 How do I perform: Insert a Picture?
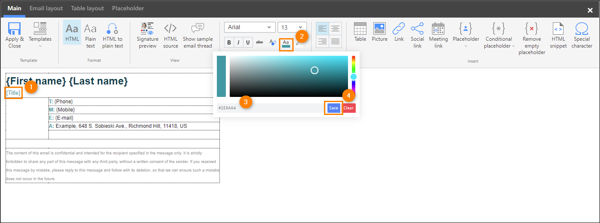(x=379, y=32)
